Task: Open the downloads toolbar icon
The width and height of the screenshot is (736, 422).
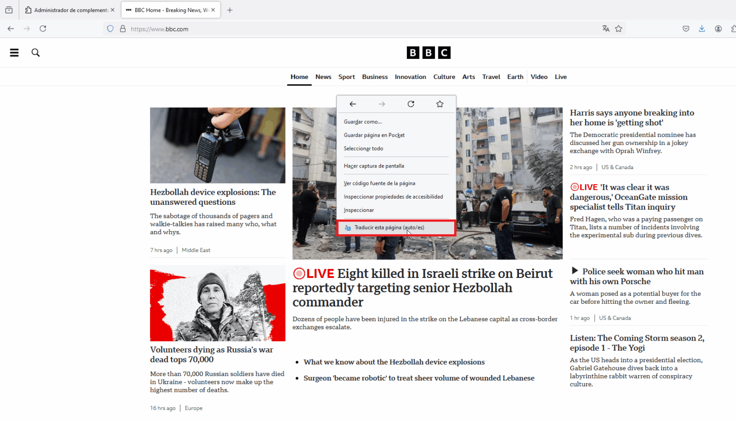Action: (x=701, y=29)
